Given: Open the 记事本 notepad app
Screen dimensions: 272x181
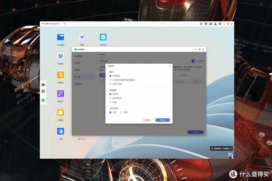Looking at the screenshot, I should click(x=60, y=112).
